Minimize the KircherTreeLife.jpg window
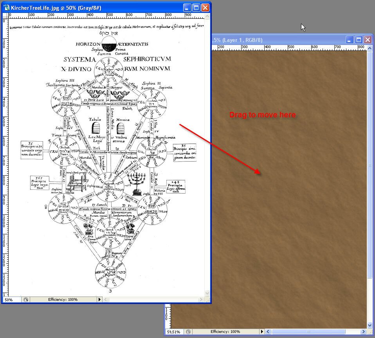The height and width of the screenshot is (338, 375). (x=187, y=8)
